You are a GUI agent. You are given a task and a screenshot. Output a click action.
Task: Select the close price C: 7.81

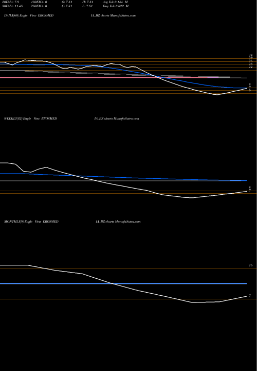67,6
